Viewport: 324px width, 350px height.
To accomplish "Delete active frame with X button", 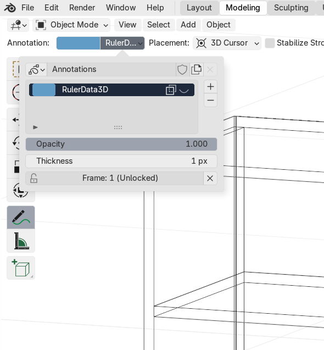I will pyautogui.click(x=210, y=178).
